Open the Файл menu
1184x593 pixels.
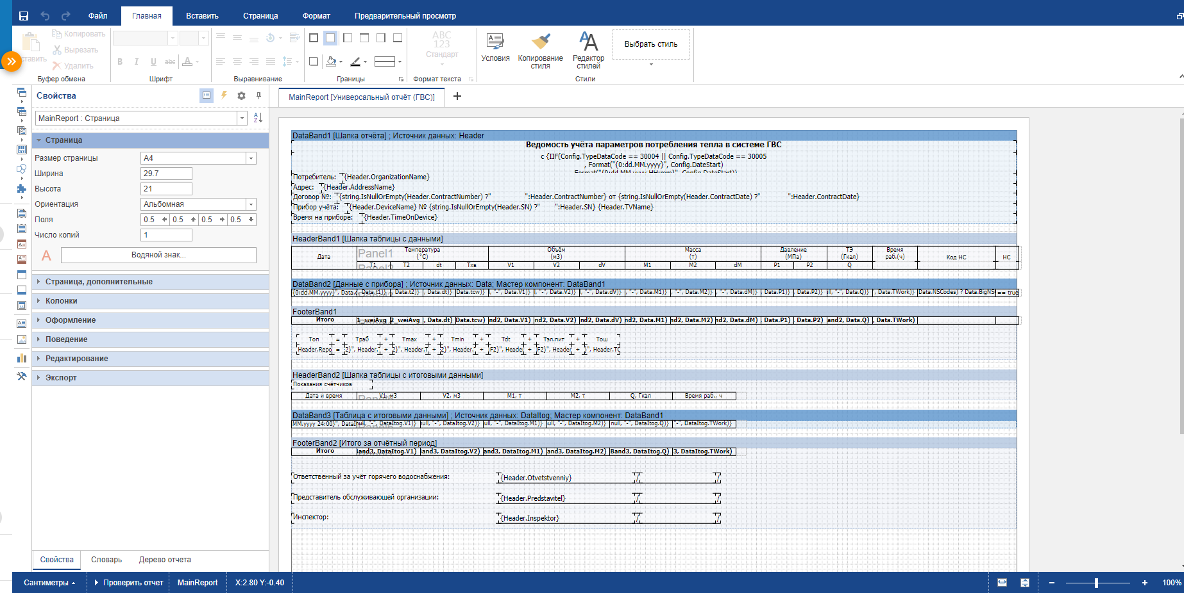[x=97, y=16]
